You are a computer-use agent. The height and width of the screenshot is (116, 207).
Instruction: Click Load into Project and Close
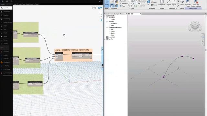[196, 4]
